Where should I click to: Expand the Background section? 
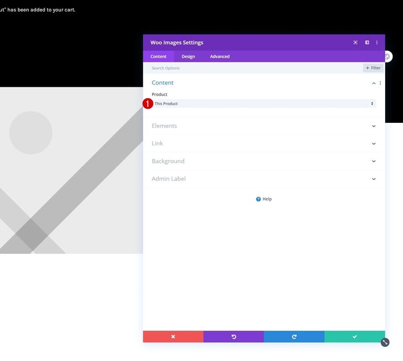pyautogui.click(x=264, y=161)
